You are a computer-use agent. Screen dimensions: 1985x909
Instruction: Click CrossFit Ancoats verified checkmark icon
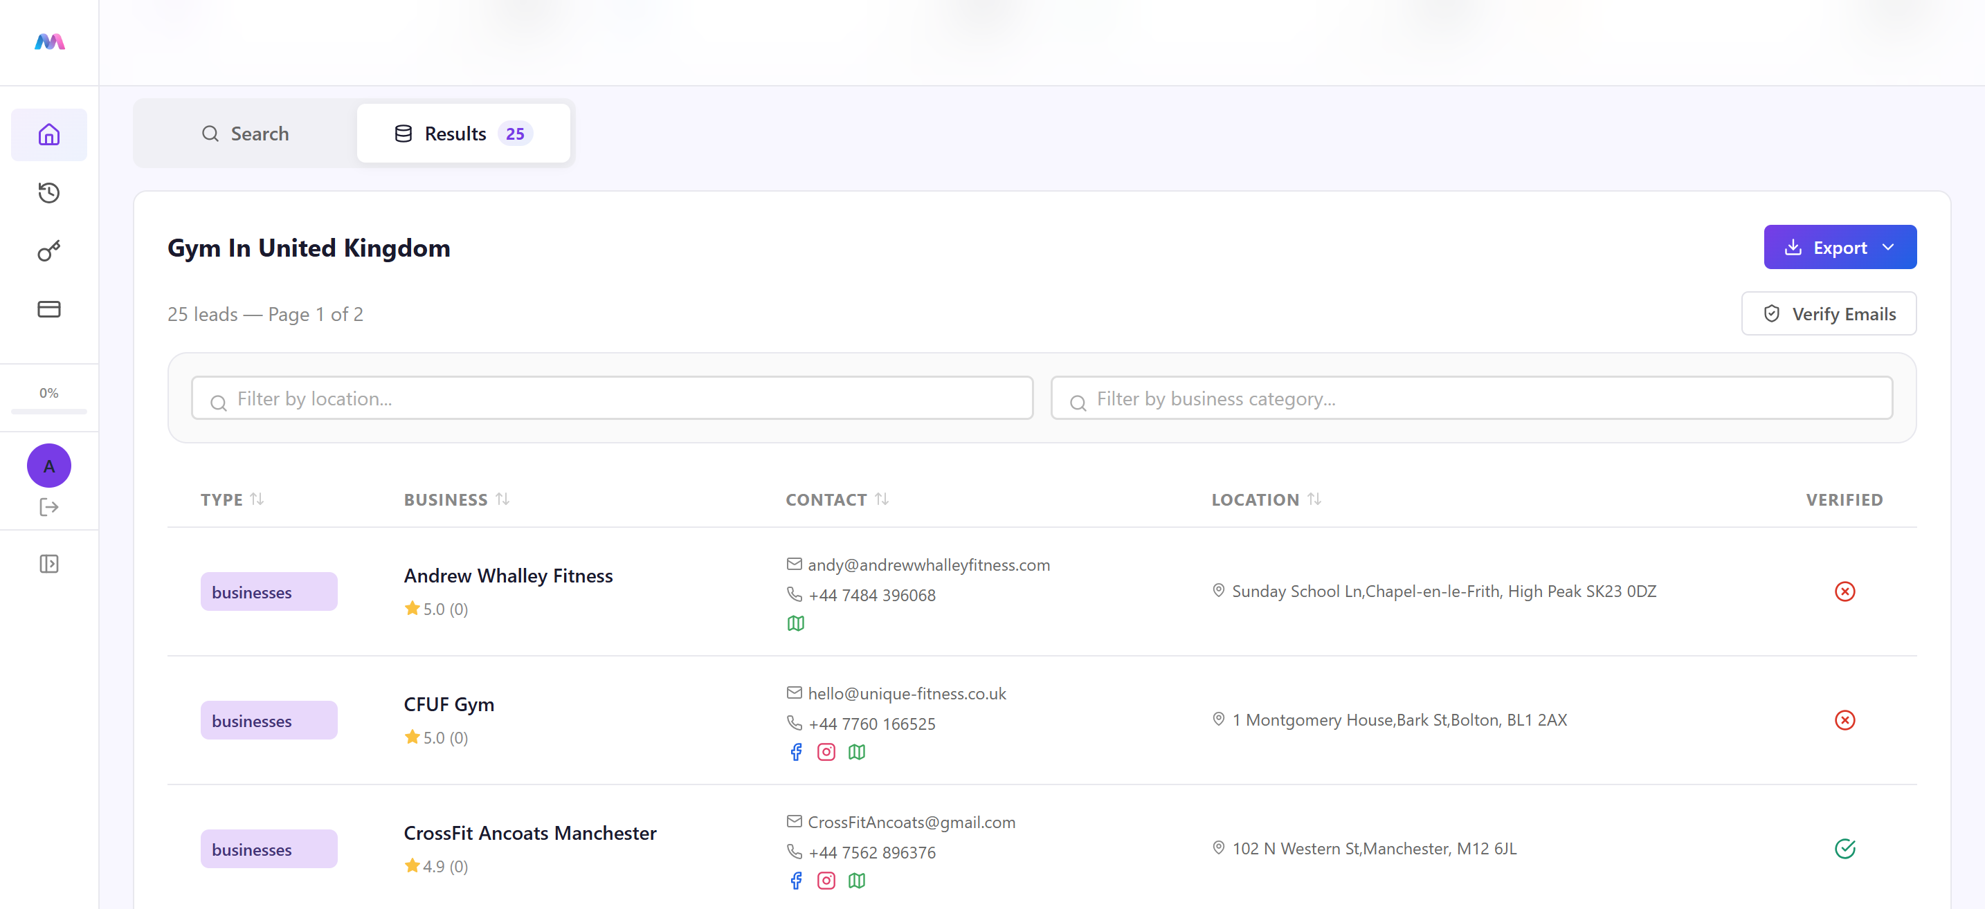point(1844,849)
